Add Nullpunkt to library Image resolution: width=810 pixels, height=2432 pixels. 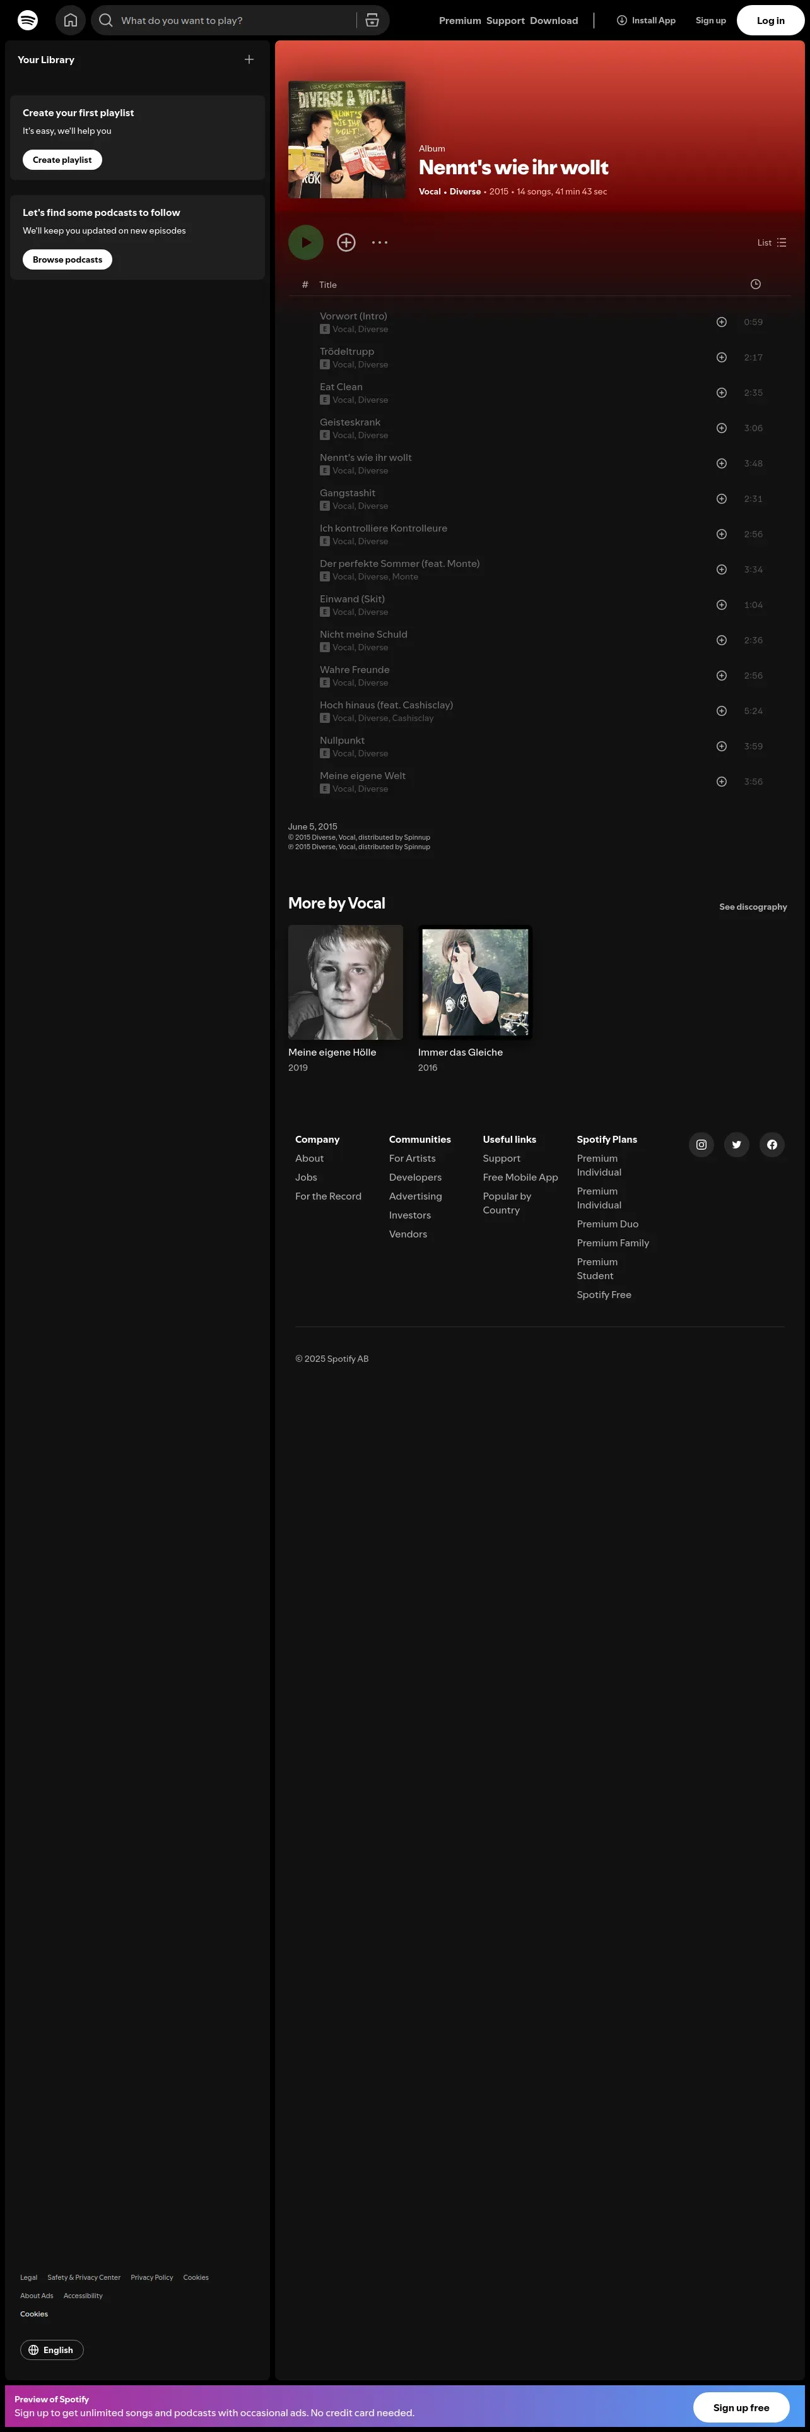pos(721,747)
